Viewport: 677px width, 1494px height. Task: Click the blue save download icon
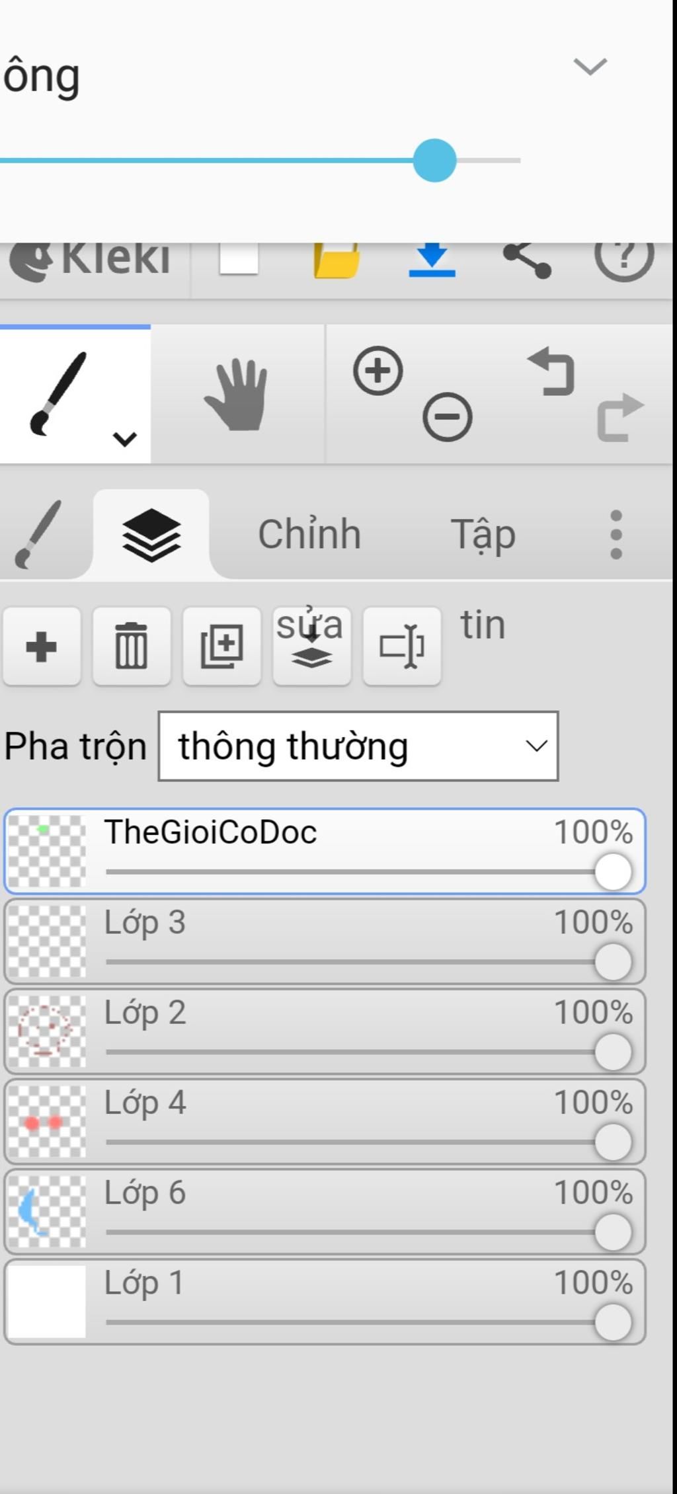(432, 259)
